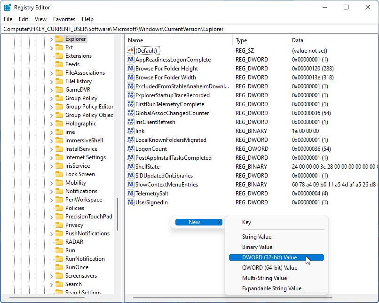The image size is (379, 303).
Task: Click the RADAR folder icon
Action: coord(59,241)
